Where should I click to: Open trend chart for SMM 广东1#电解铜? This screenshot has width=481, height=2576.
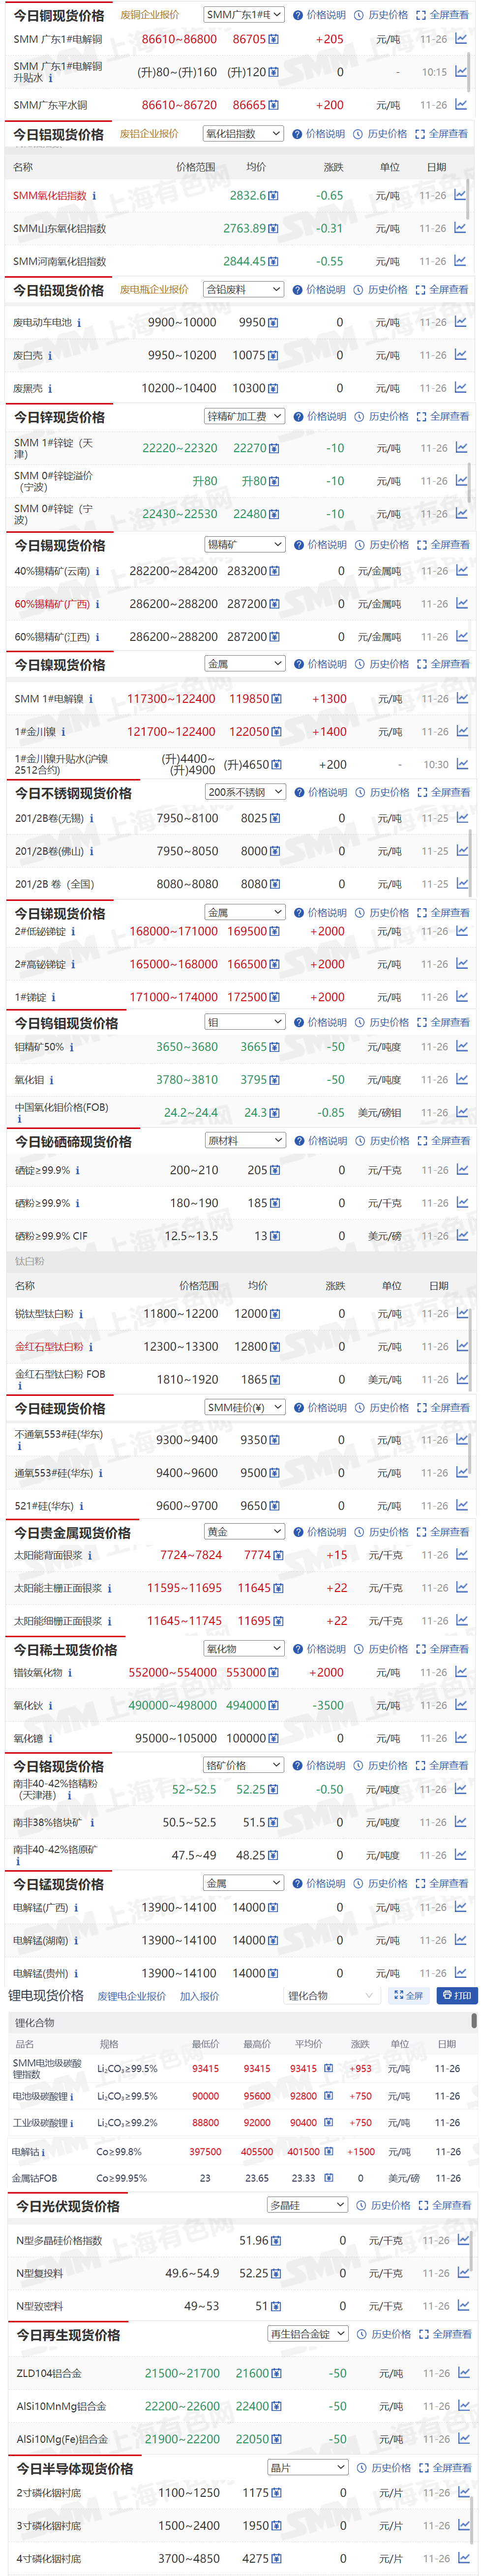(x=461, y=39)
